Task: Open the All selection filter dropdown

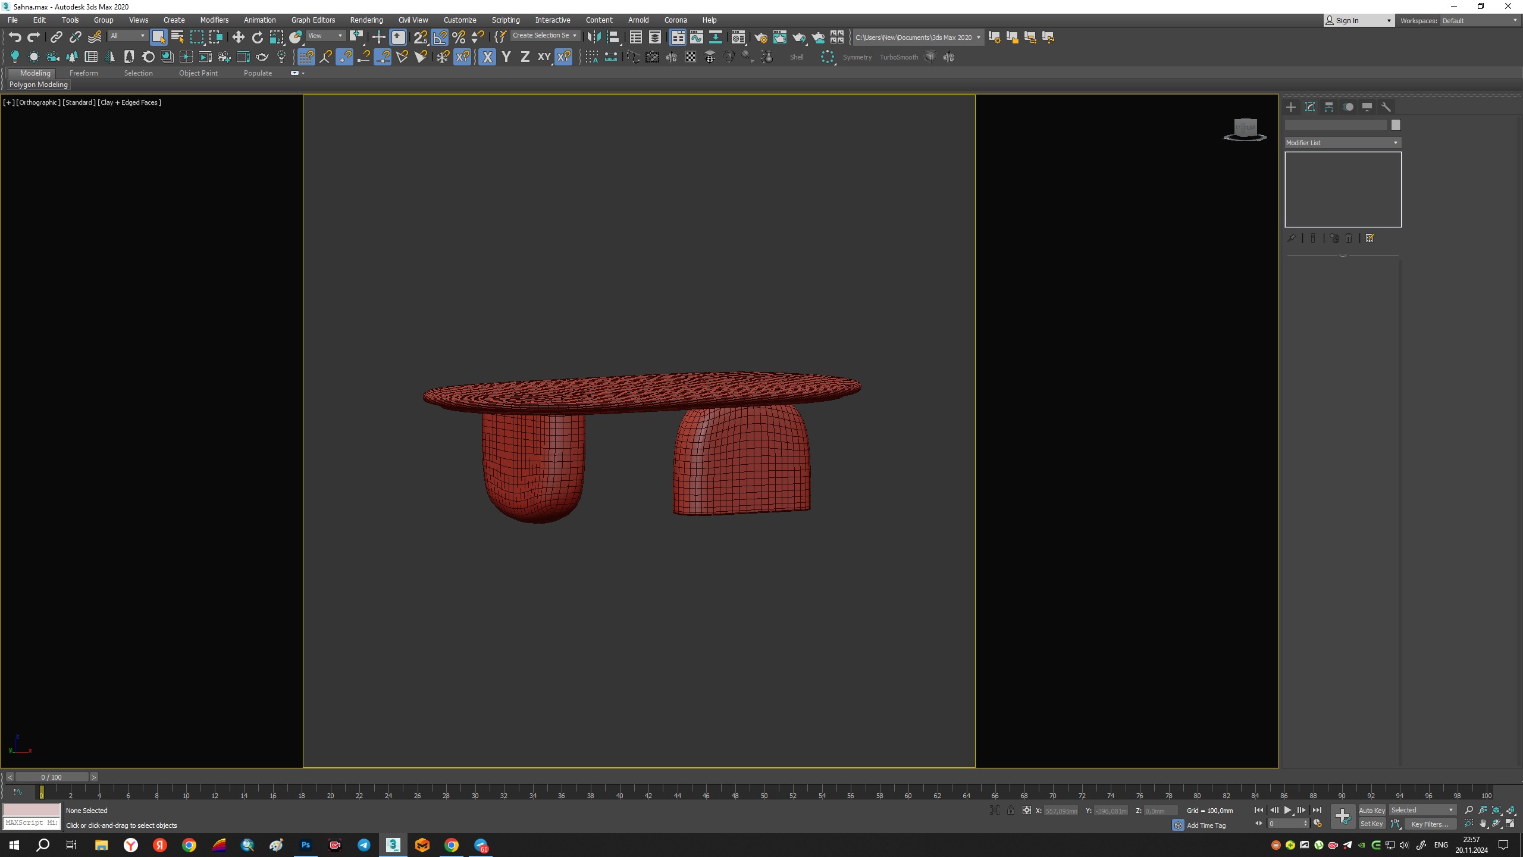Action: pyautogui.click(x=127, y=36)
